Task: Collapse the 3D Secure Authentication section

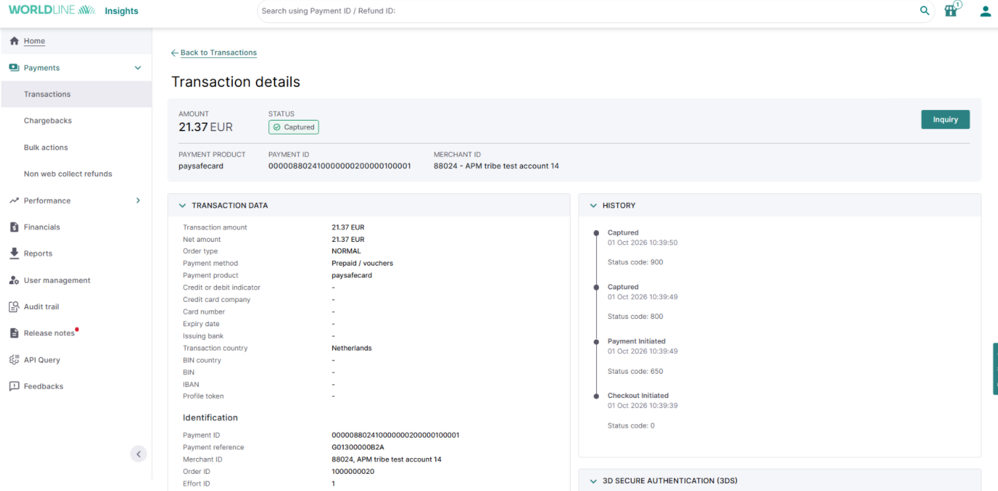Action: coord(594,481)
